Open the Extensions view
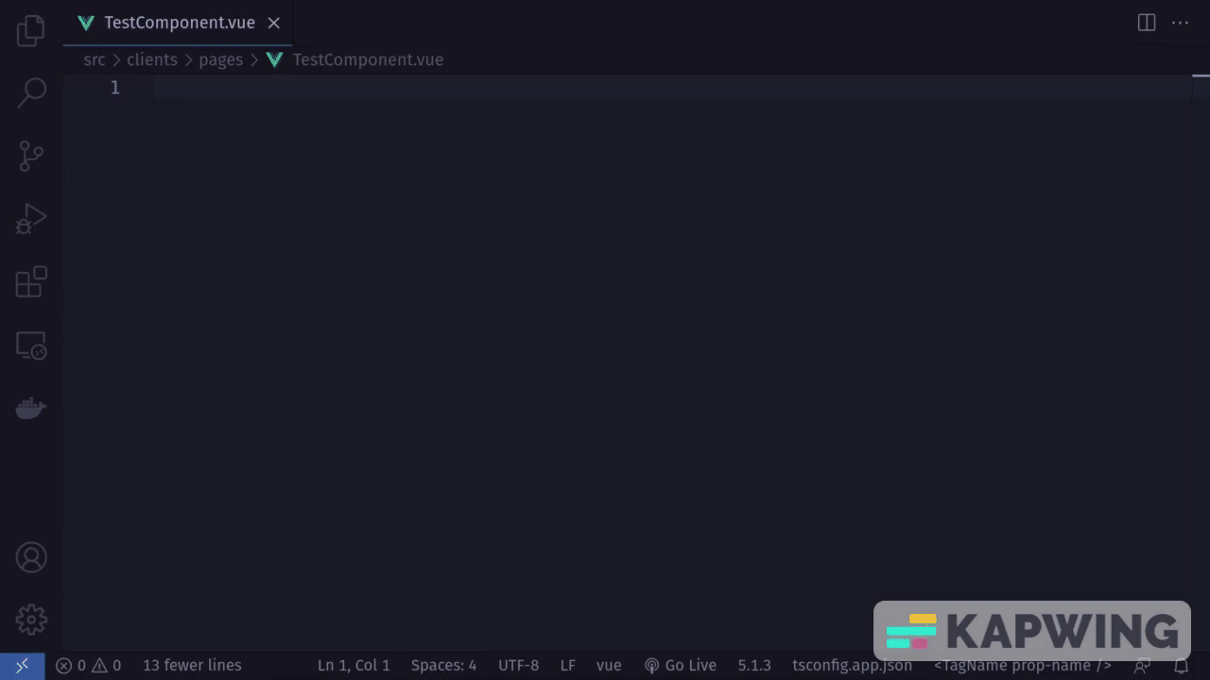The height and width of the screenshot is (680, 1210). click(31, 281)
